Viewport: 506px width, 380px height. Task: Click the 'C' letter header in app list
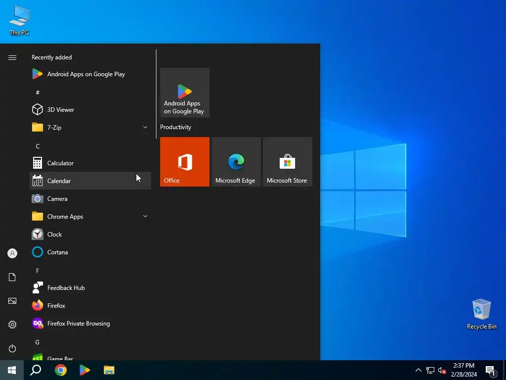38,146
